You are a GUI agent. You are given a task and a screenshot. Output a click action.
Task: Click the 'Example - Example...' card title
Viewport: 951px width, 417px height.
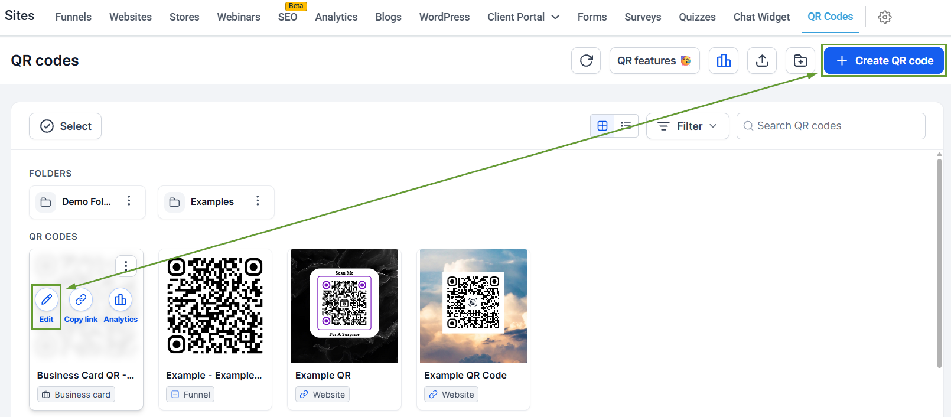[214, 375]
